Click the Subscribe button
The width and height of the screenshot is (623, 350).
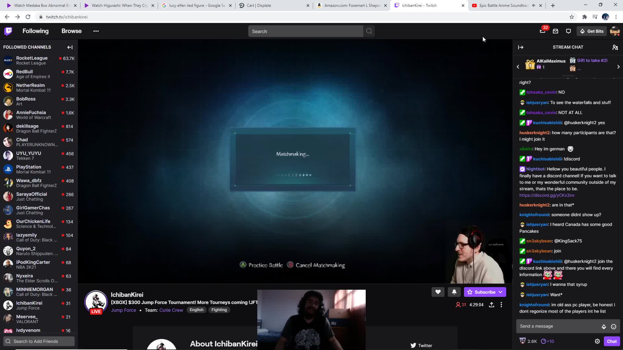[x=485, y=292]
